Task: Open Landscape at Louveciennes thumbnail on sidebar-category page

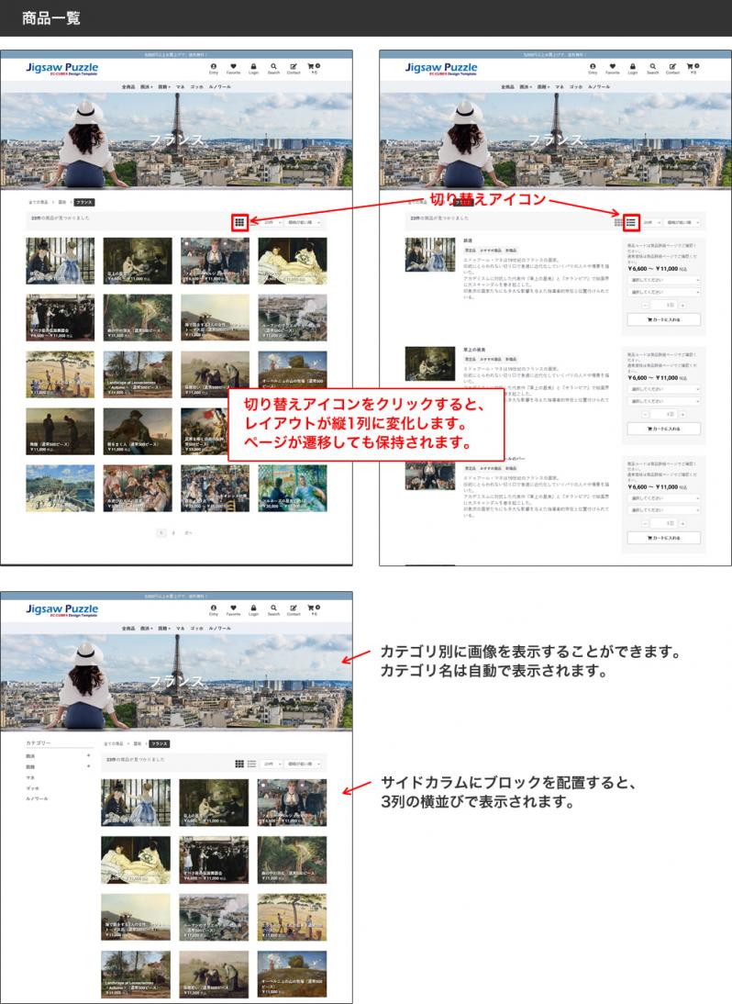Action: [136, 975]
